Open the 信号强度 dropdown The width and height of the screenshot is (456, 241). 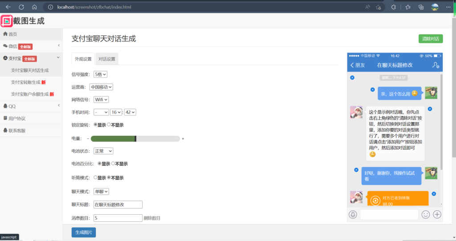click(x=100, y=74)
